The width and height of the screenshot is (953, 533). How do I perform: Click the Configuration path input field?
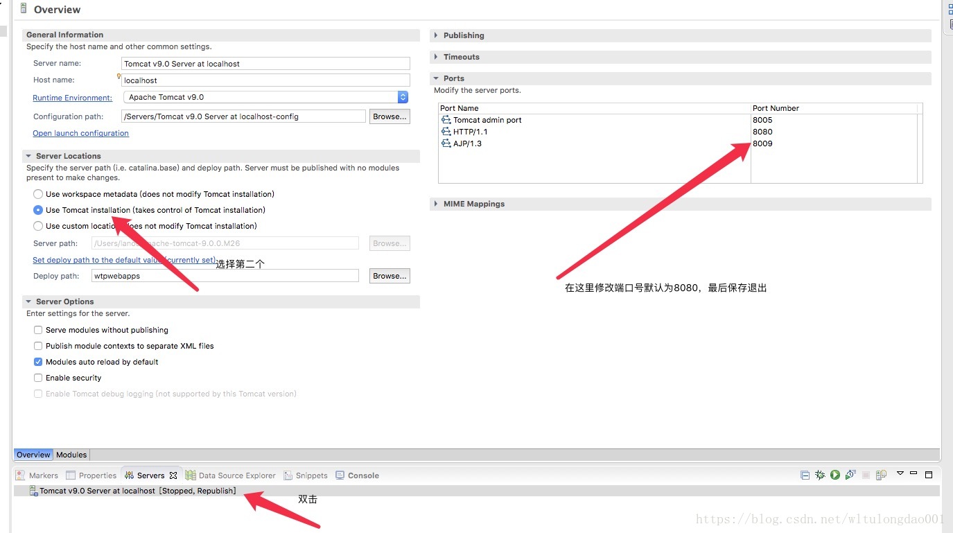tap(243, 116)
